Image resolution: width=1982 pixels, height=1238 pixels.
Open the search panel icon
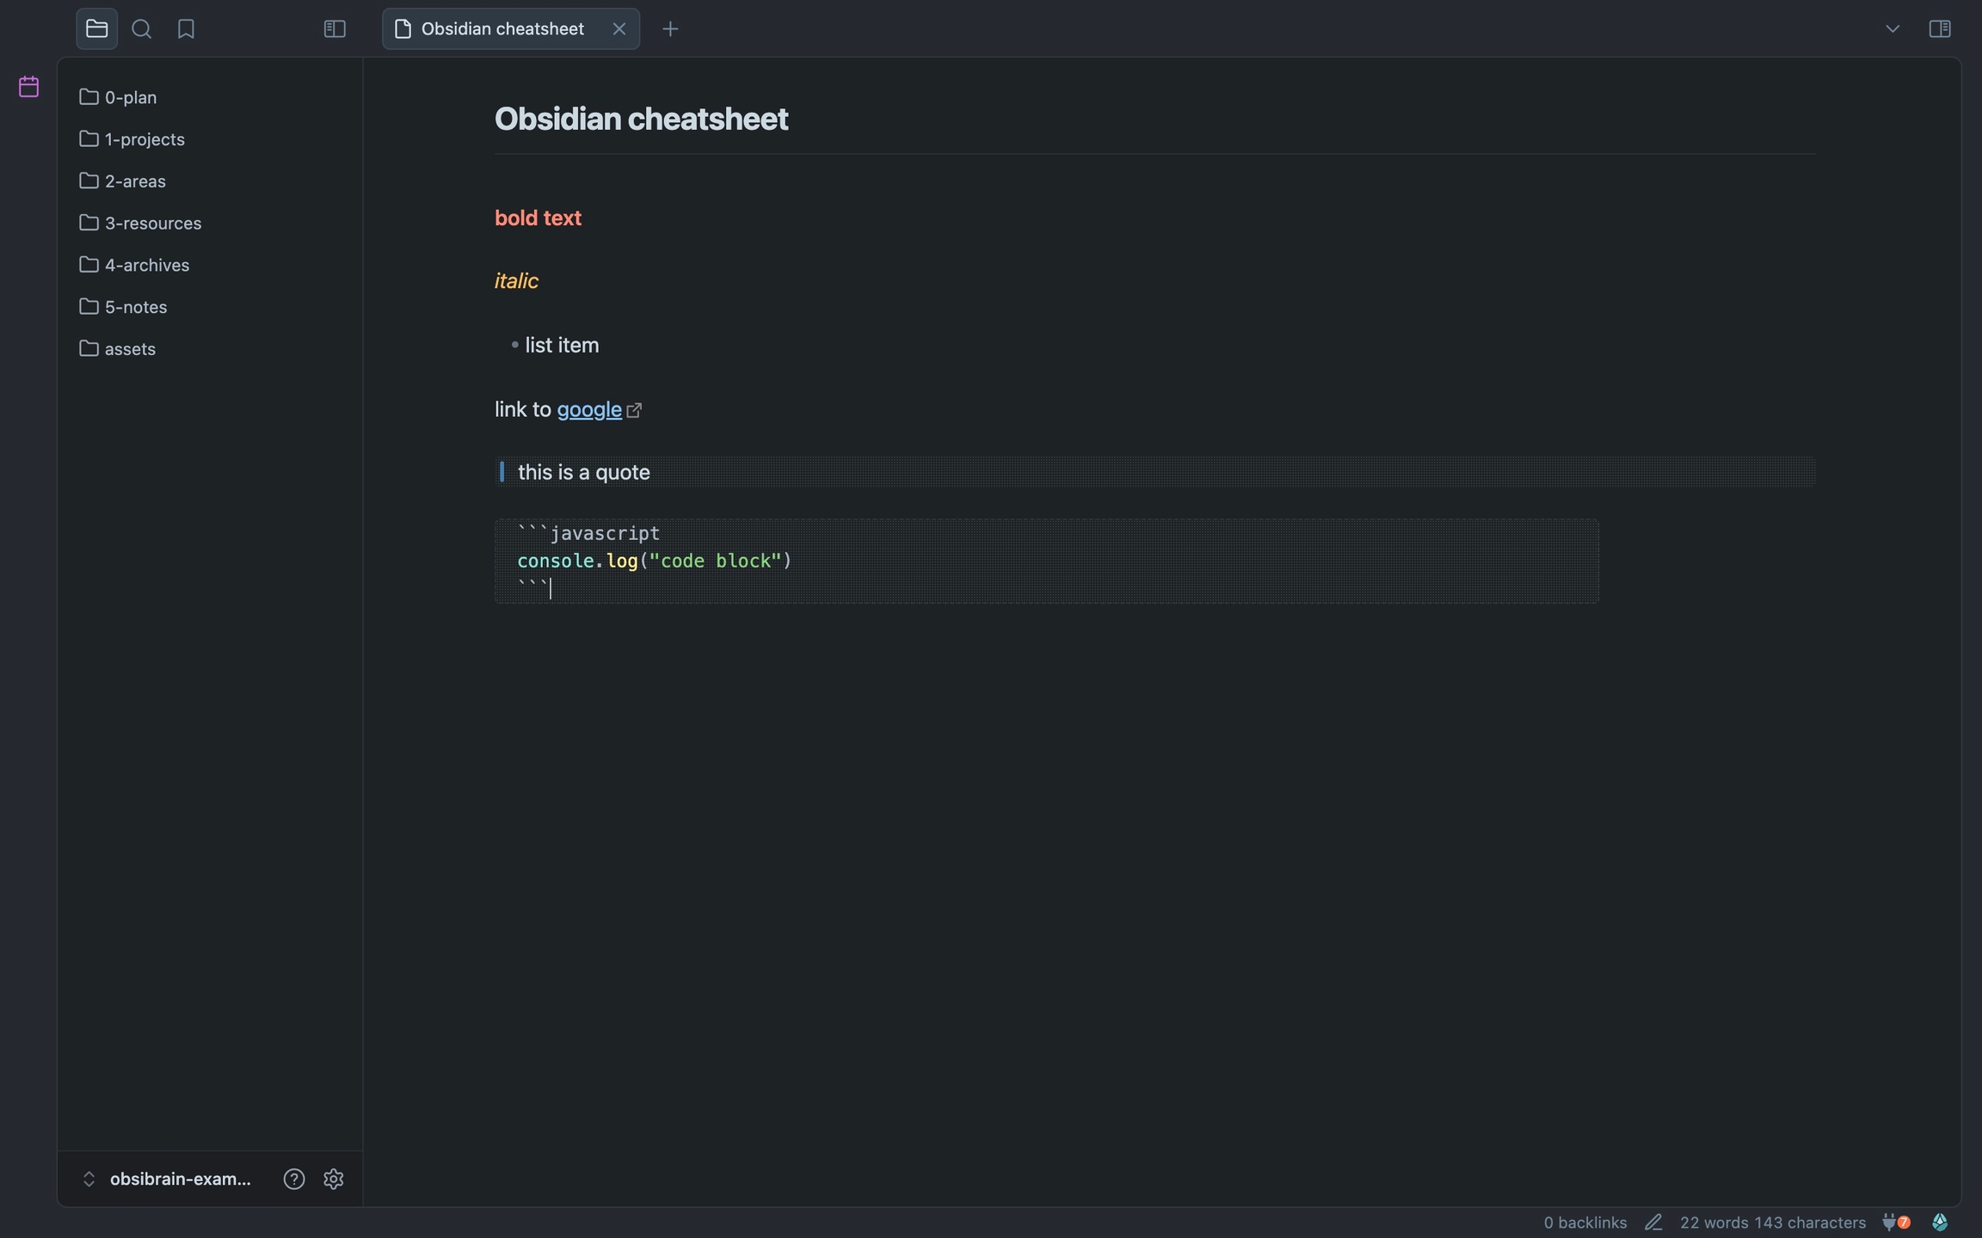(x=142, y=28)
